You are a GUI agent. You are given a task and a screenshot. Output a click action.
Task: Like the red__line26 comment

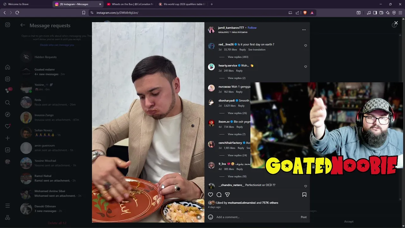click(x=306, y=46)
